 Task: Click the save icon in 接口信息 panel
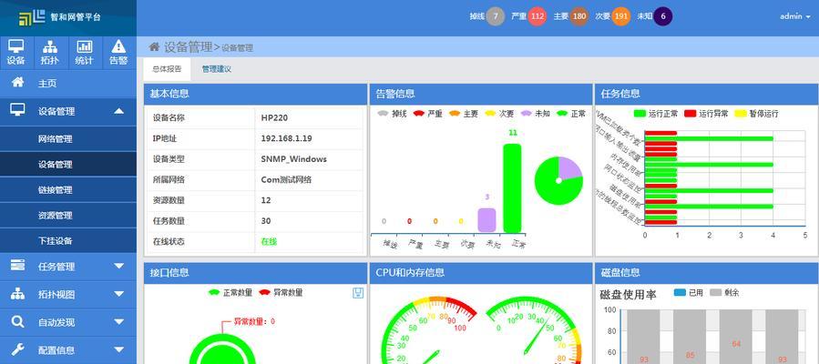tap(358, 292)
